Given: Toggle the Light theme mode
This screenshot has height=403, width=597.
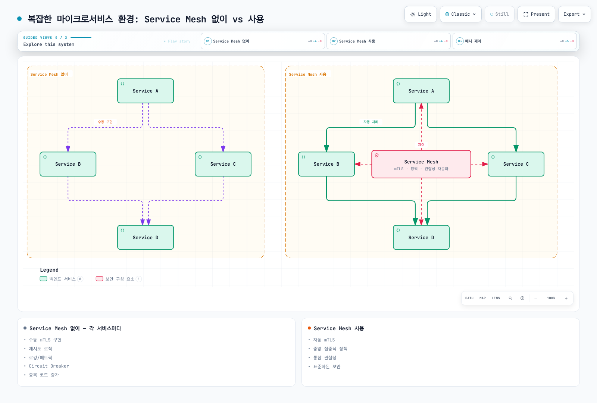Looking at the screenshot, I should [x=421, y=14].
